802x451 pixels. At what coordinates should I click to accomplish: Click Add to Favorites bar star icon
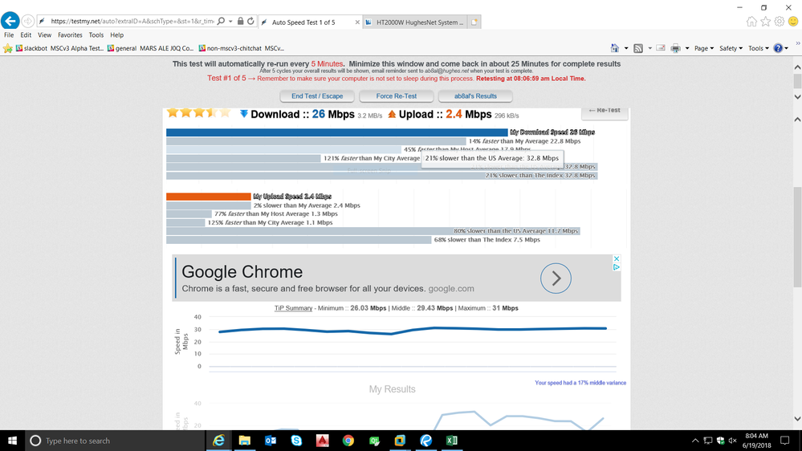8,49
